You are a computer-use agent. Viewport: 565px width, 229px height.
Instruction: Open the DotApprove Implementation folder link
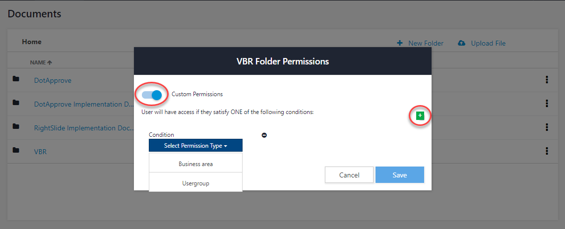click(x=84, y=105)
